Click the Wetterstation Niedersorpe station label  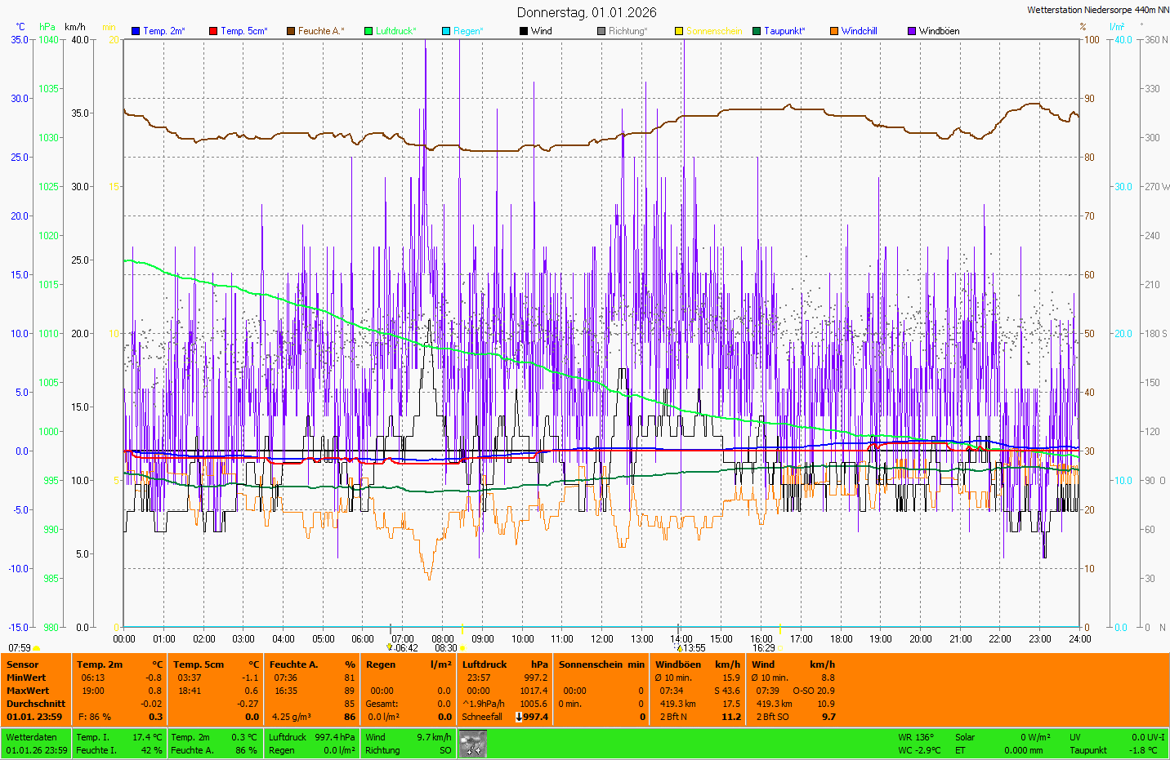point(1097,10)
